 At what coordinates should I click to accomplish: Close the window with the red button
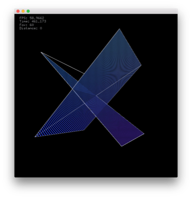[18, 11]
